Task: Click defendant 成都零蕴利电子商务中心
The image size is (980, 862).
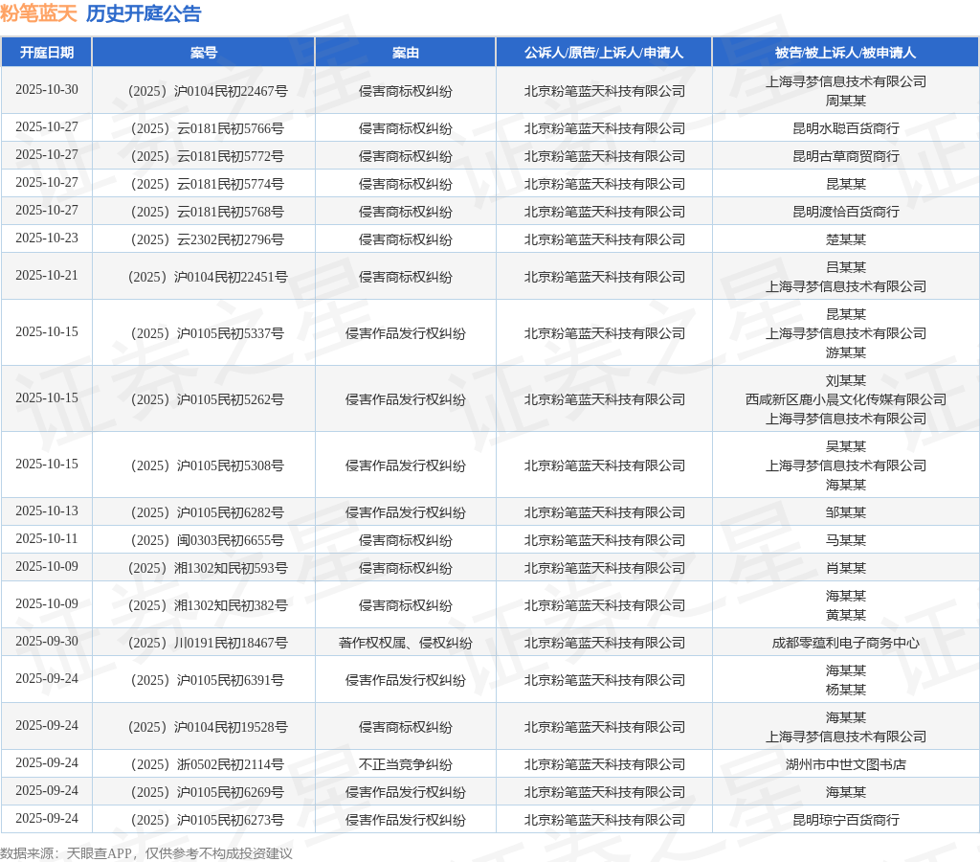Action: click(x=846, y=643)
